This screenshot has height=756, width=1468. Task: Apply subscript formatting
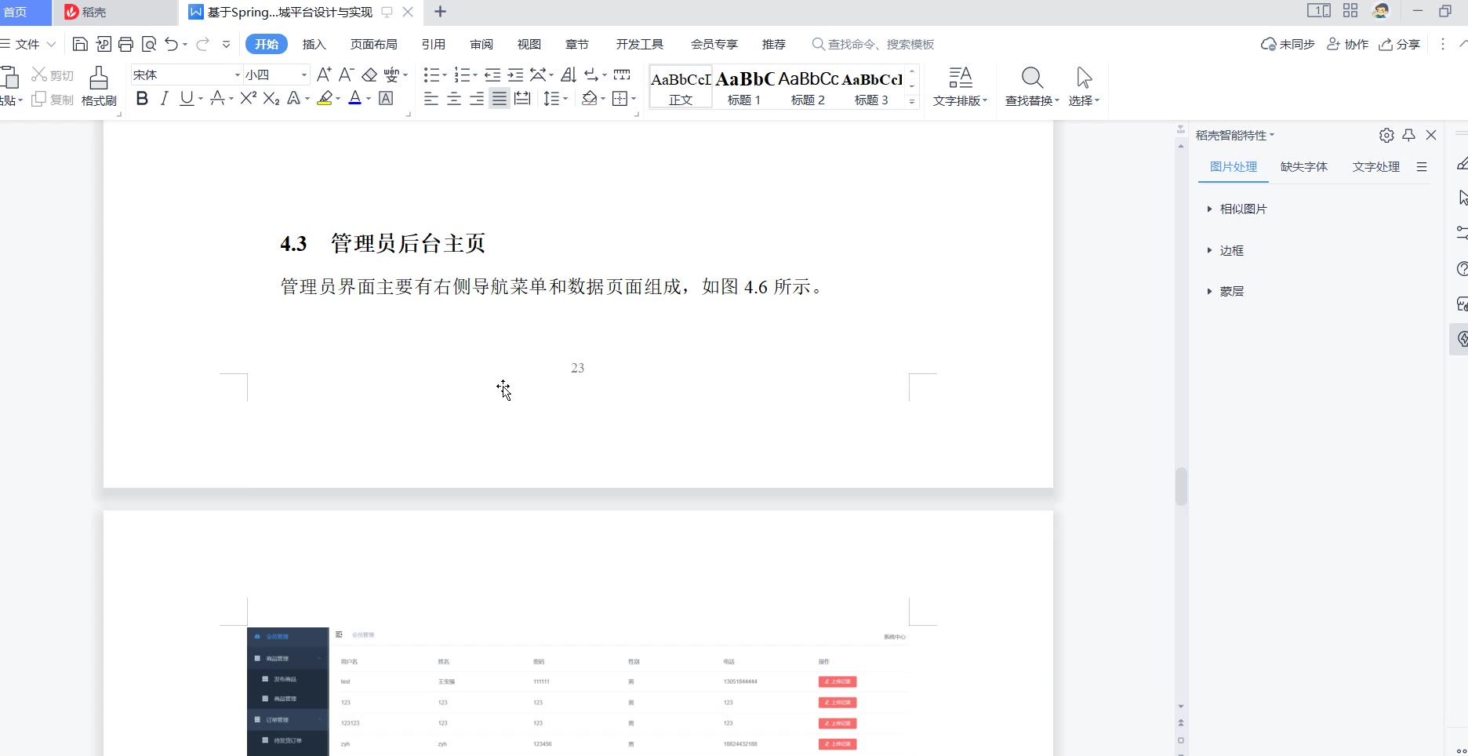271,98
